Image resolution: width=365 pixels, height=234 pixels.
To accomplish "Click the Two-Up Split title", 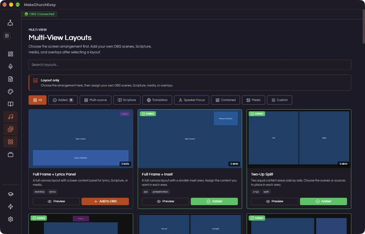I will (262, 174).
